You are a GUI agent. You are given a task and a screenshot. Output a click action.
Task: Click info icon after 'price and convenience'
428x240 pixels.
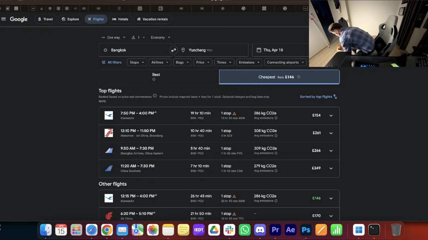154,96
